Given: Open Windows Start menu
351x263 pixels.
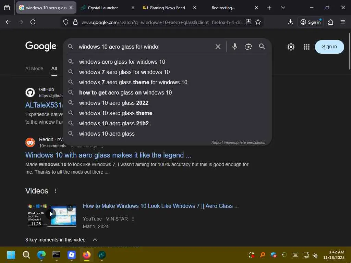Looking at the screenshot, I should coord(11,254).
